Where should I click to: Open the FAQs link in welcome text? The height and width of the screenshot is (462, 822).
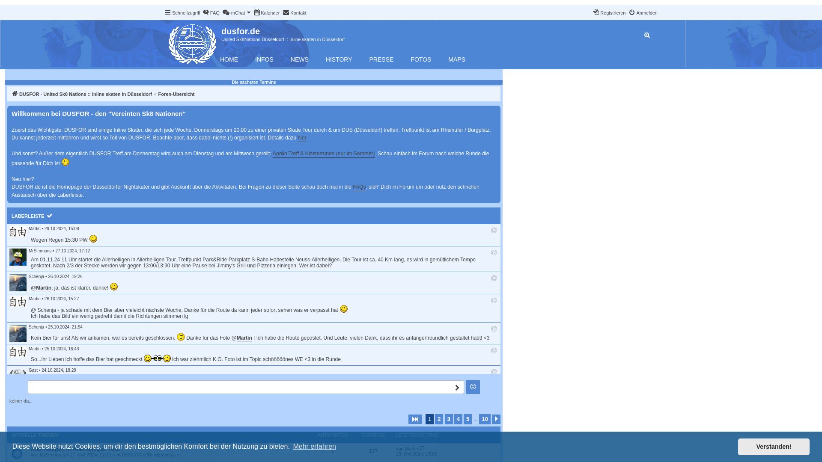pyautogui.click(x=359, y=187)
